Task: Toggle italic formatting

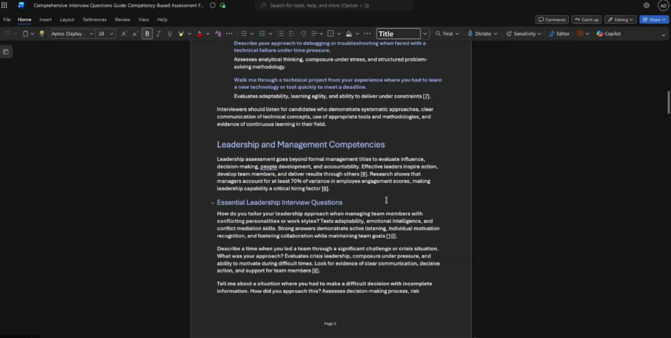Action: 158,33
